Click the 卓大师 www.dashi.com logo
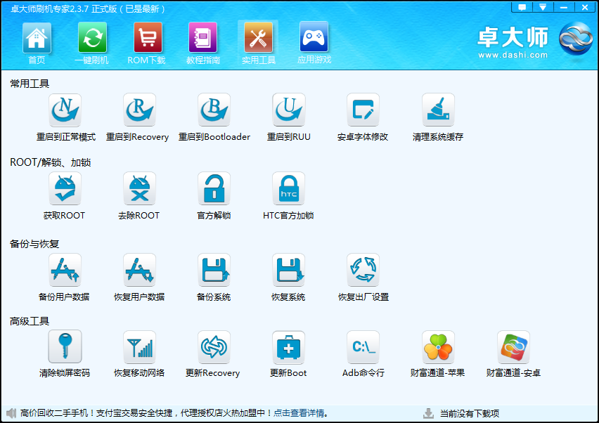The image size is (599, 423). [535, 40]
